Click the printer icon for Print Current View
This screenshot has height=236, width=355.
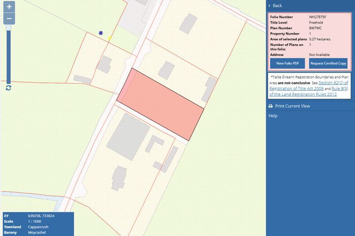270,106
